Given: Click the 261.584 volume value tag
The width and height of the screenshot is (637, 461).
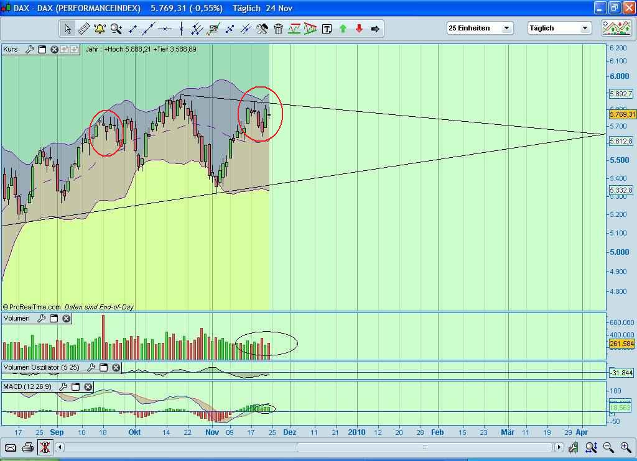Looking at the screenshot, I should click(x=622, y=344).
